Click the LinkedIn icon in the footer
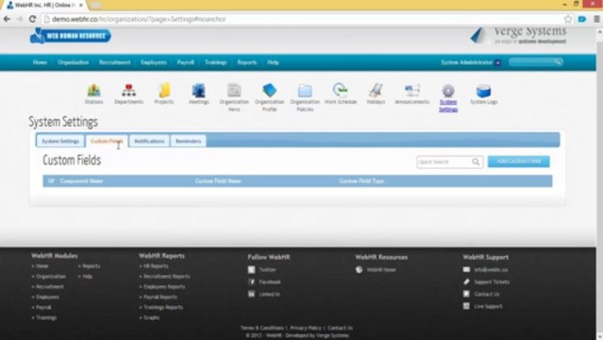 251,294
